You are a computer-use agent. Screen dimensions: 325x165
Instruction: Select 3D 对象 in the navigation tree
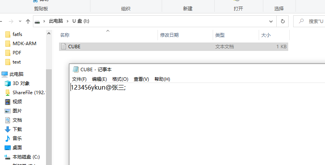click(x=21, y=83)
